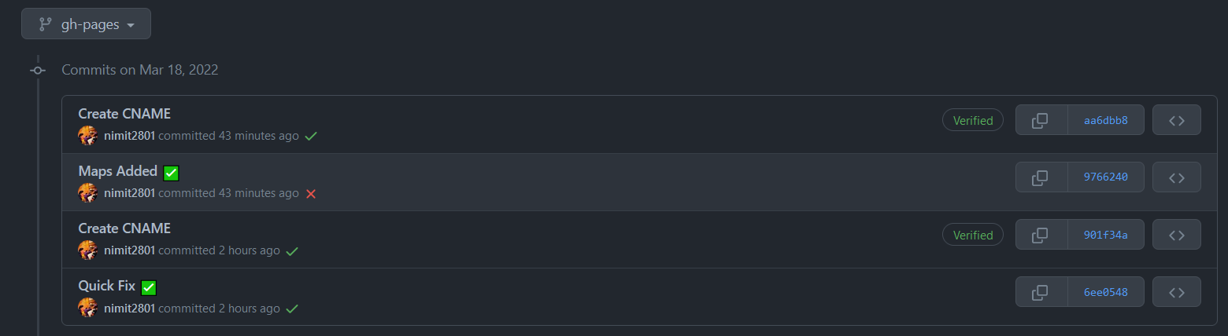The width and height of the screenshot is (1228, 336).
Task: Open the gh-pages branch dropdown
Action: point(86,24)
